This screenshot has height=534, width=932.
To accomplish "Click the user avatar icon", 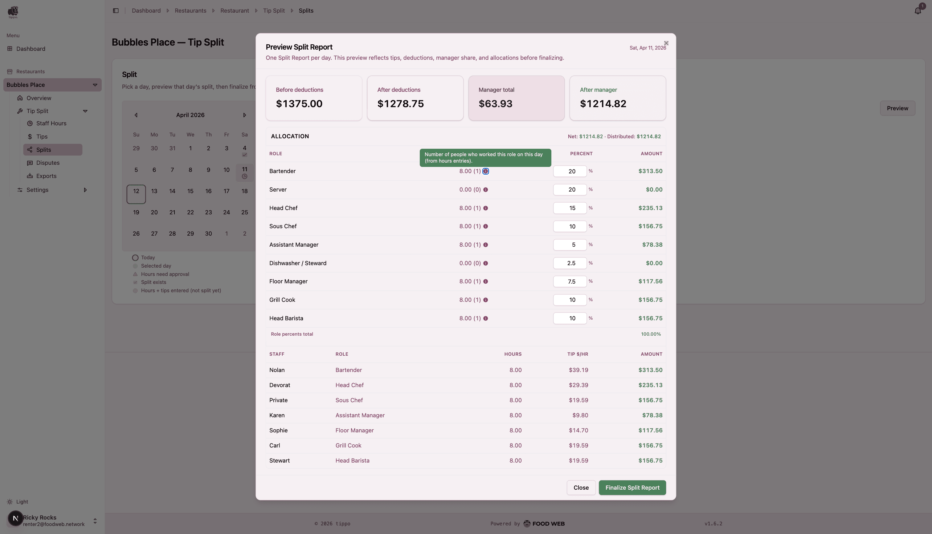I will [x=15, y=518].
